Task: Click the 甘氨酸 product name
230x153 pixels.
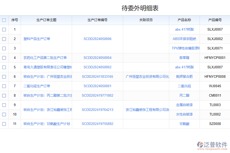Action: 184,124
